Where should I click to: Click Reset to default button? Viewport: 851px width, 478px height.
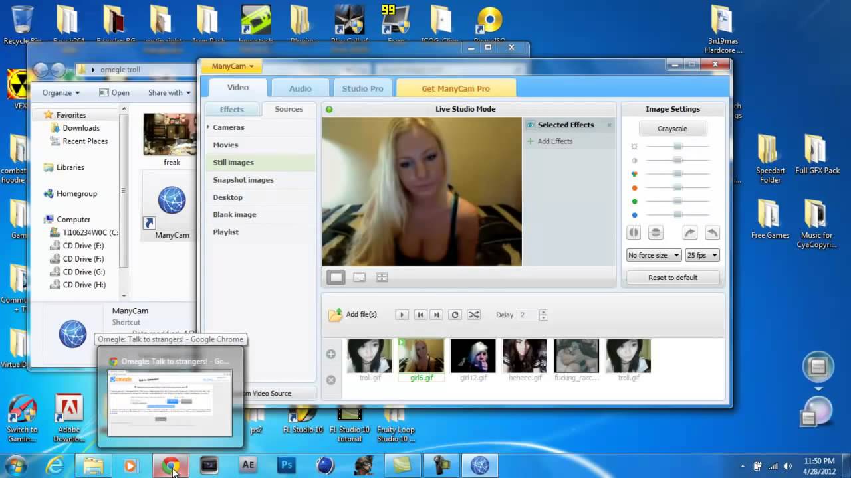(x=673, y=278)
